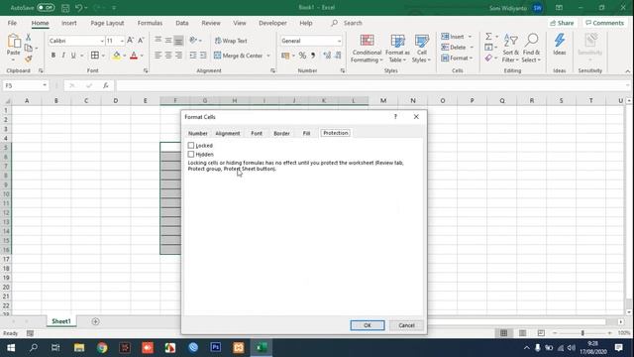This screenshot has height=357, width=634.
Task: Toggle Underline formatting
Action: coord(73,56)
